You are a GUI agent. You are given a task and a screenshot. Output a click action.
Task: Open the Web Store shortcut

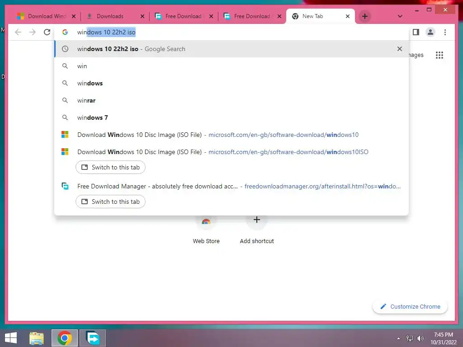[x=206, y=230]
